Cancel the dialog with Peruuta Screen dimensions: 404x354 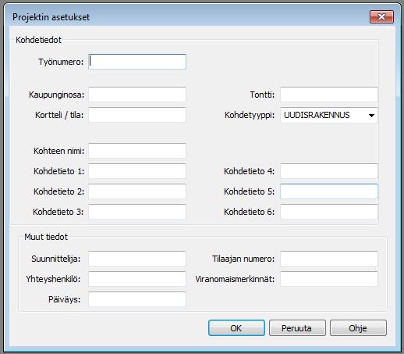[297, 328]
